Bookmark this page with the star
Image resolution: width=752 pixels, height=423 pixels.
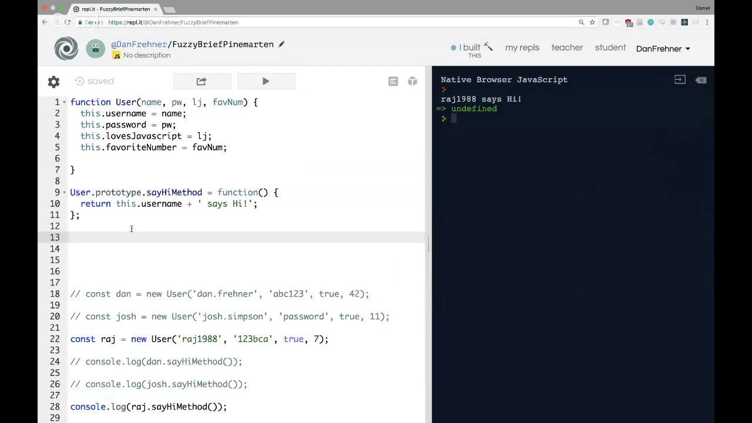click(592, 22)
